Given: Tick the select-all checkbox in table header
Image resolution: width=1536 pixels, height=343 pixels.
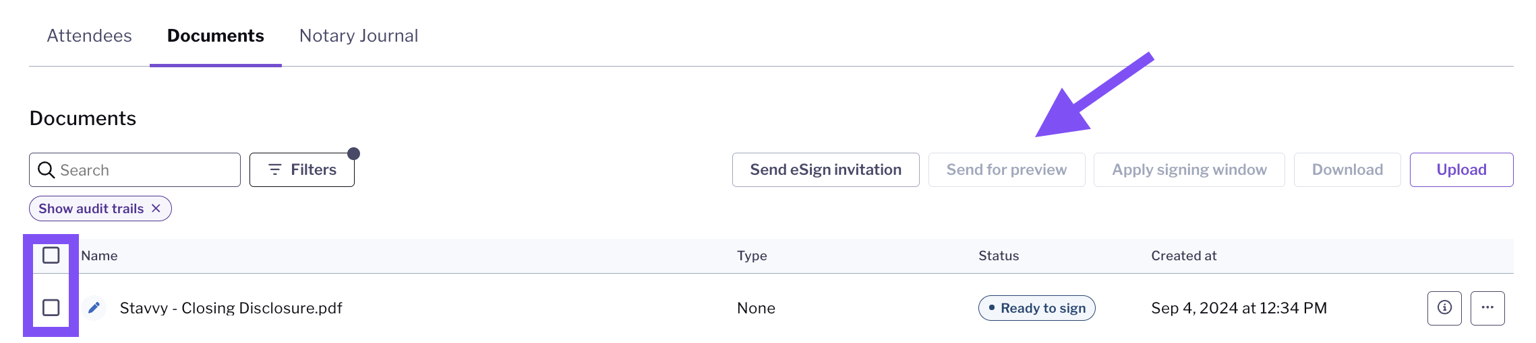Looking at the screenshot, I should click(x=51, y=256).
